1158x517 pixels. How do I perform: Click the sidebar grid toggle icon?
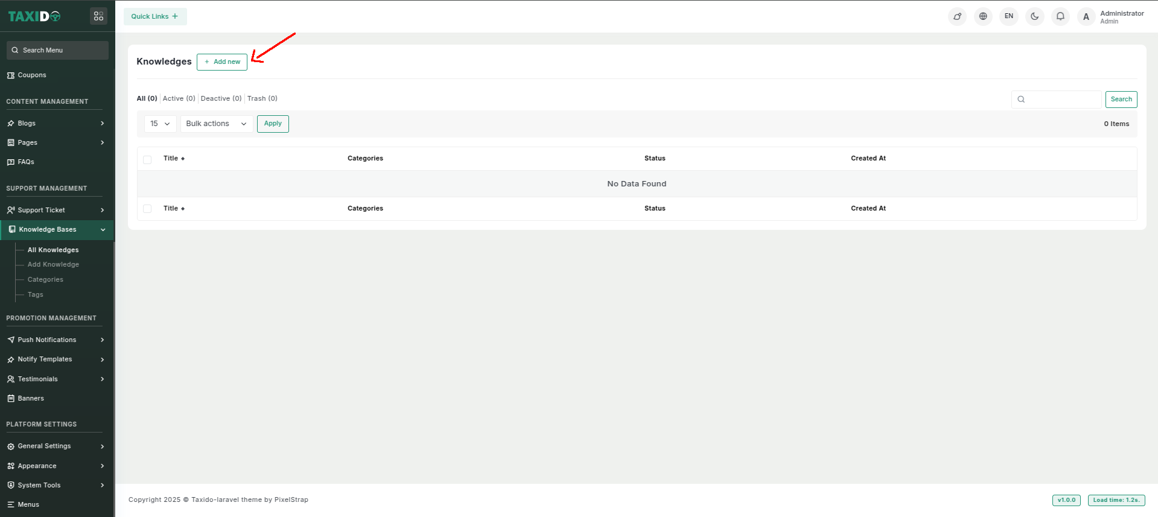(x=98, y=16)
